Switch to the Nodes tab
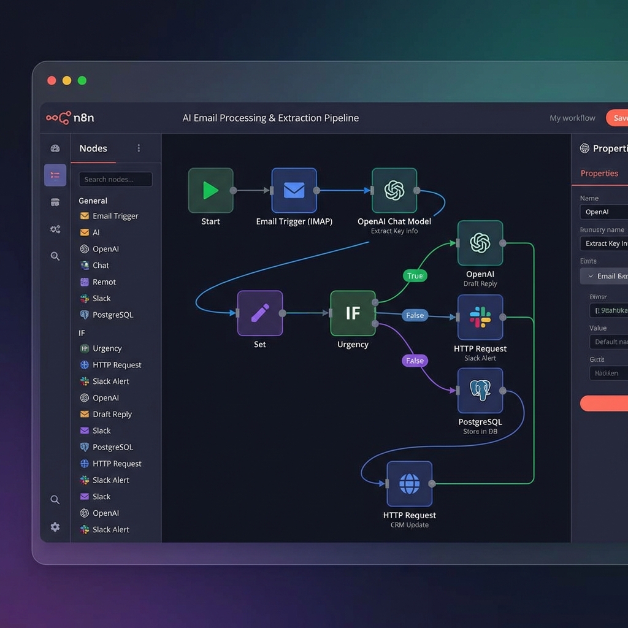The image size is (628, 628). tap(93, 148)
